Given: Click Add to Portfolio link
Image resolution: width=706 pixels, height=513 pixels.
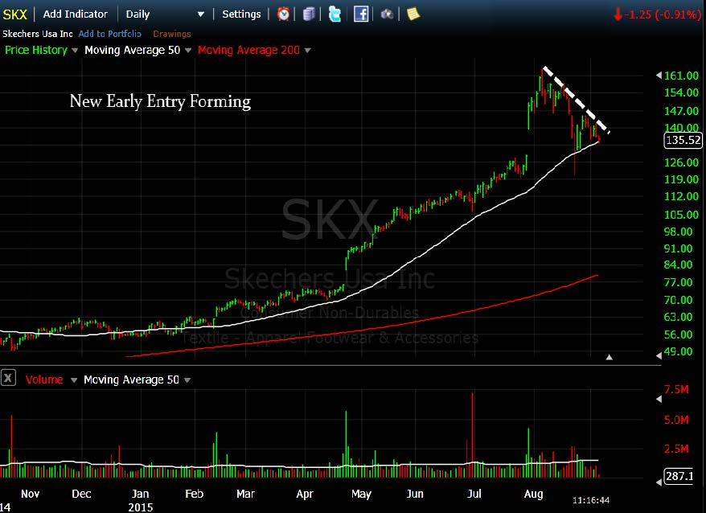Looking at the screenshot, I should point(110,34).
